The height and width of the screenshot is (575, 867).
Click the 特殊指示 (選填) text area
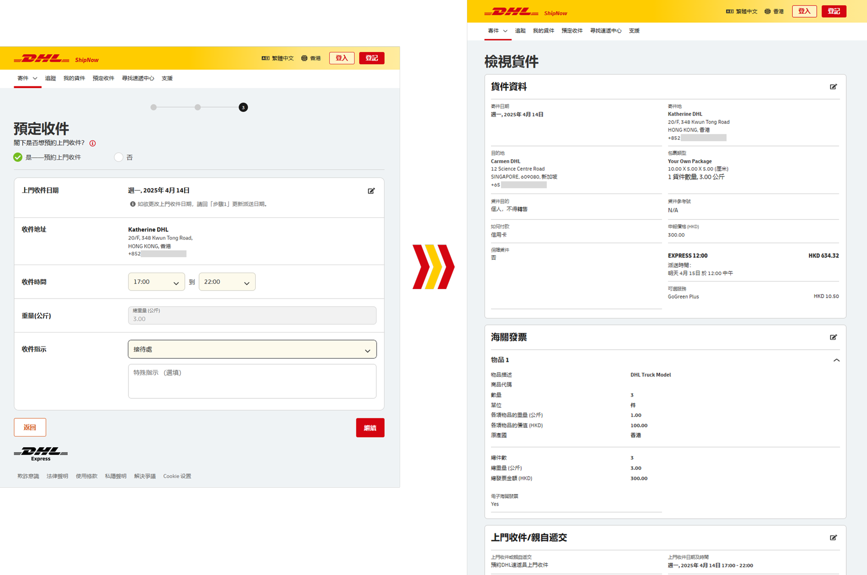(252, 381)
